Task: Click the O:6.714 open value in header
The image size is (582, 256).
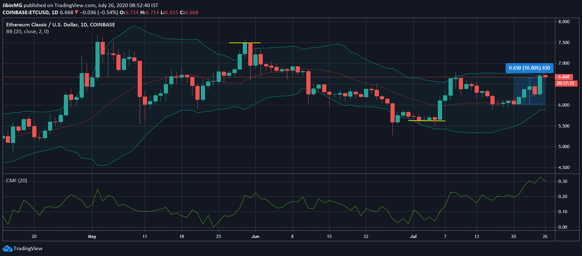Action: click(129, 13)
